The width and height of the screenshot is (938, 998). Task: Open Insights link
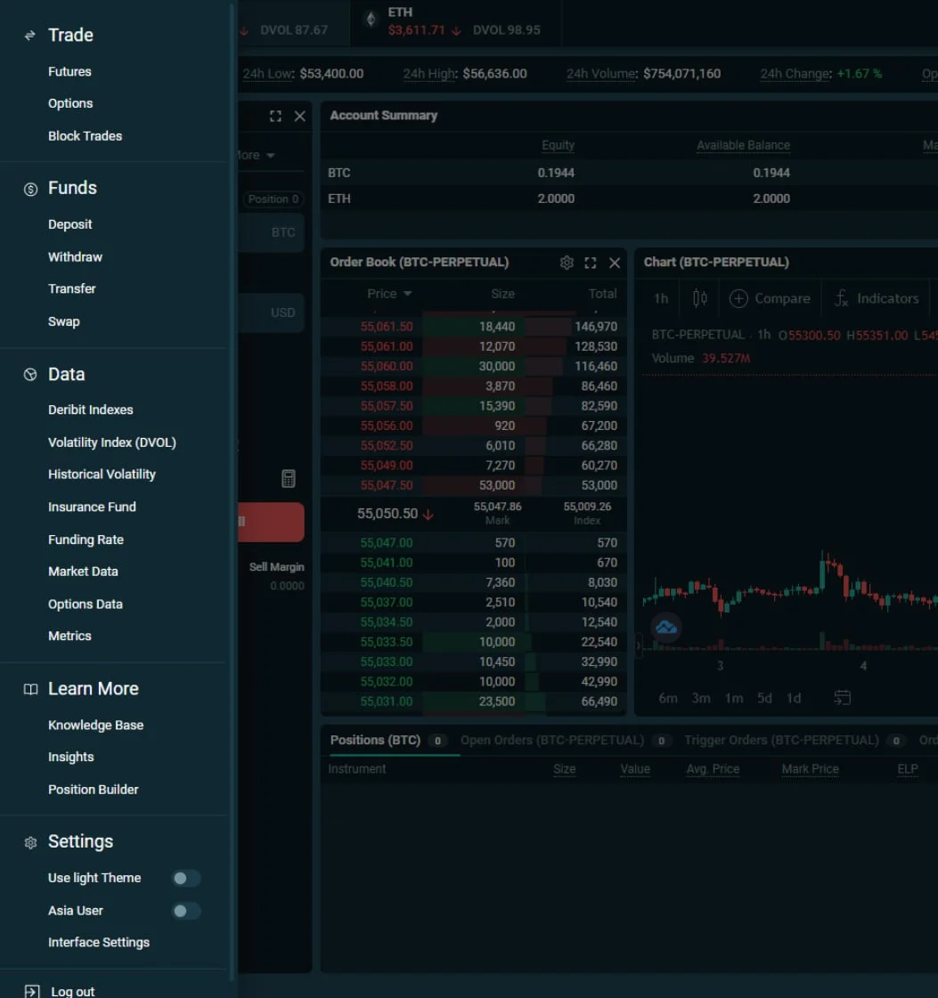[70, 757]
